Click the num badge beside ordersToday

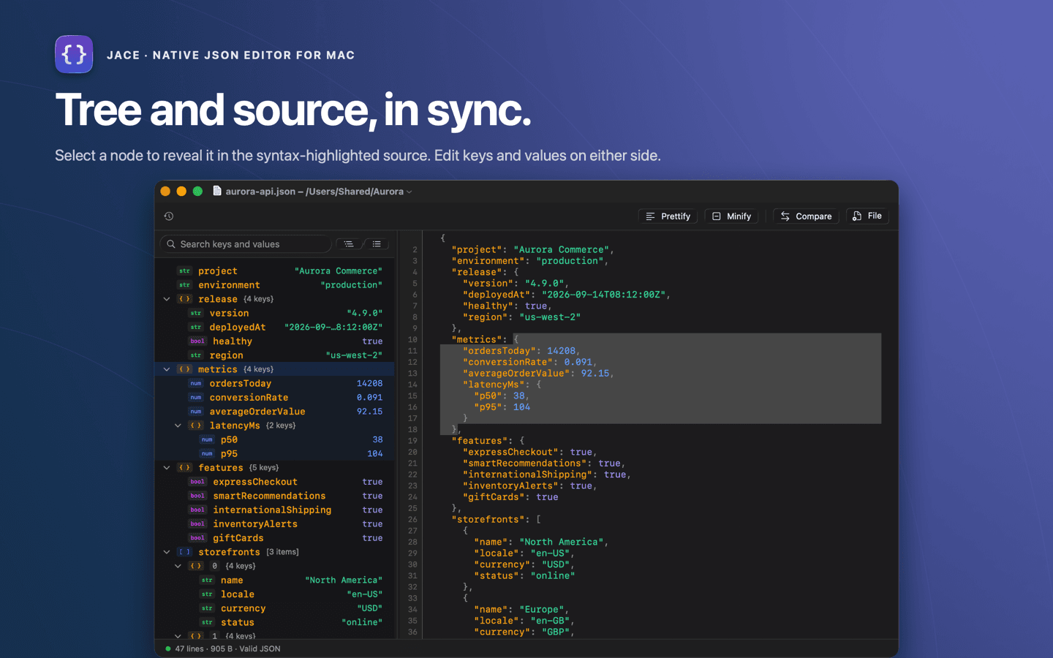point(196,383)
